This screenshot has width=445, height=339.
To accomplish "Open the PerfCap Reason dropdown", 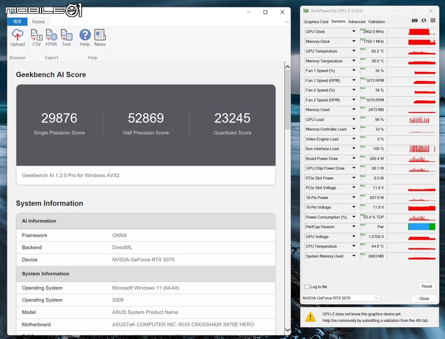I will tap(354, 227).
